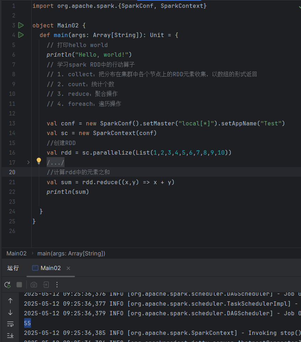The width and height of the screenshot is (301, 342).
Task: Click the folded /.../ code placeholder
Action: coord(56,162)
